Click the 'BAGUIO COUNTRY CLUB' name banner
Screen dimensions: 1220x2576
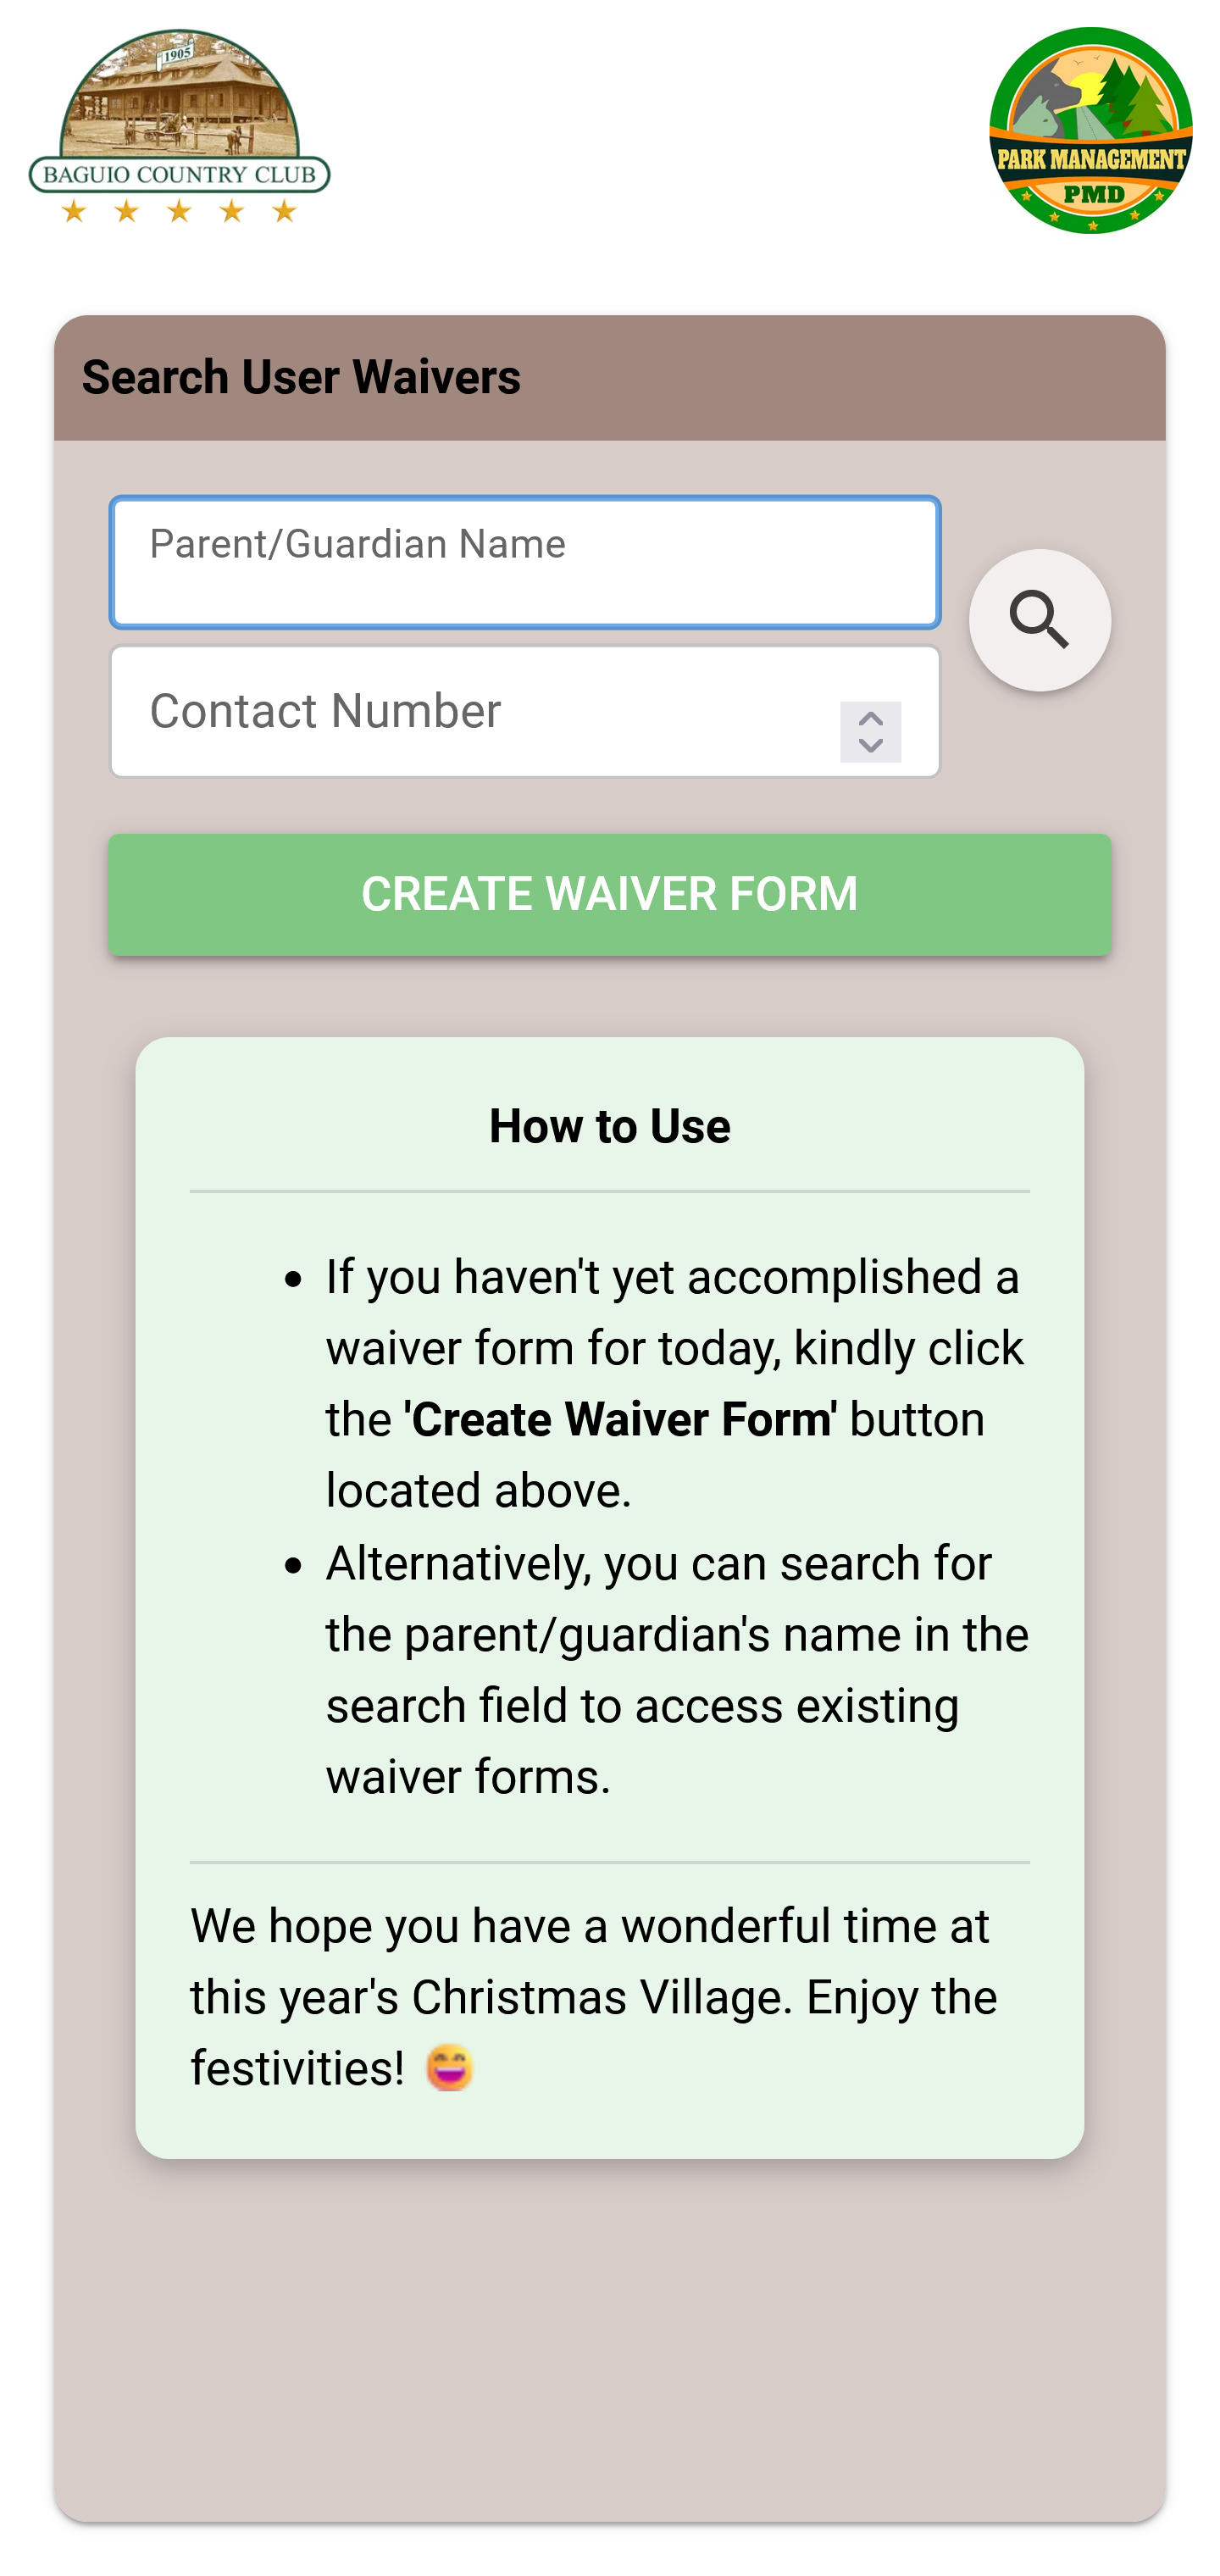coord(180,175)
